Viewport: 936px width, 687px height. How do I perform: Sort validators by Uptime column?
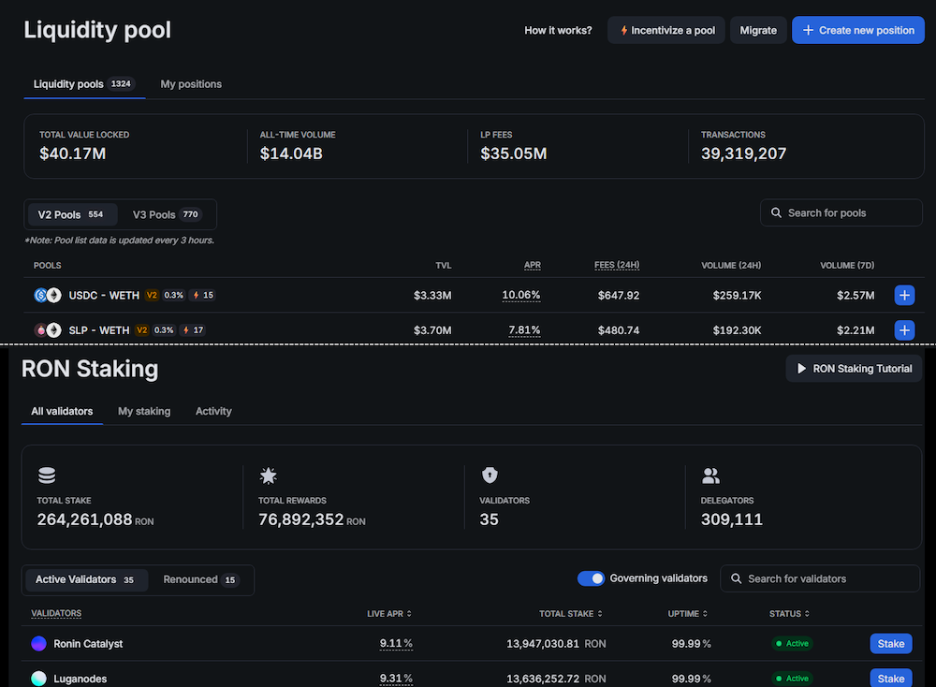[x=688, y=614]
